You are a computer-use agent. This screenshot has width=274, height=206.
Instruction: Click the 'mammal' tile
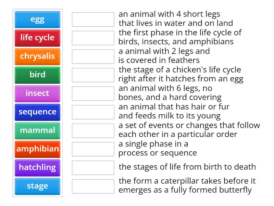[37, 130]
